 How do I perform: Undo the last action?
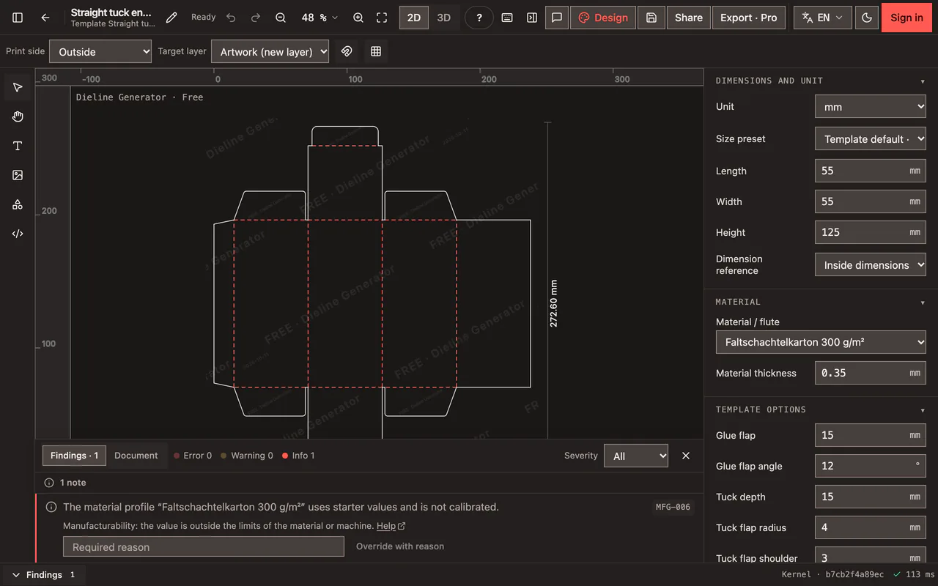[232, 18]
